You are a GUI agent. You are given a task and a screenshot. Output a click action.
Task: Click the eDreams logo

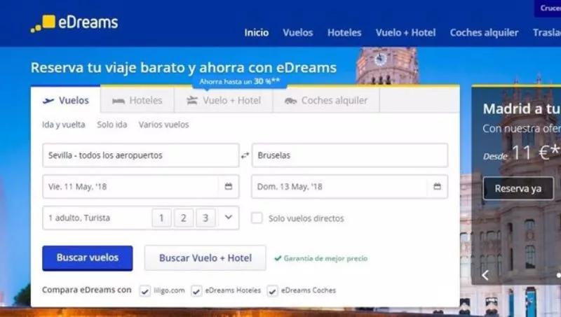(74, 23)
